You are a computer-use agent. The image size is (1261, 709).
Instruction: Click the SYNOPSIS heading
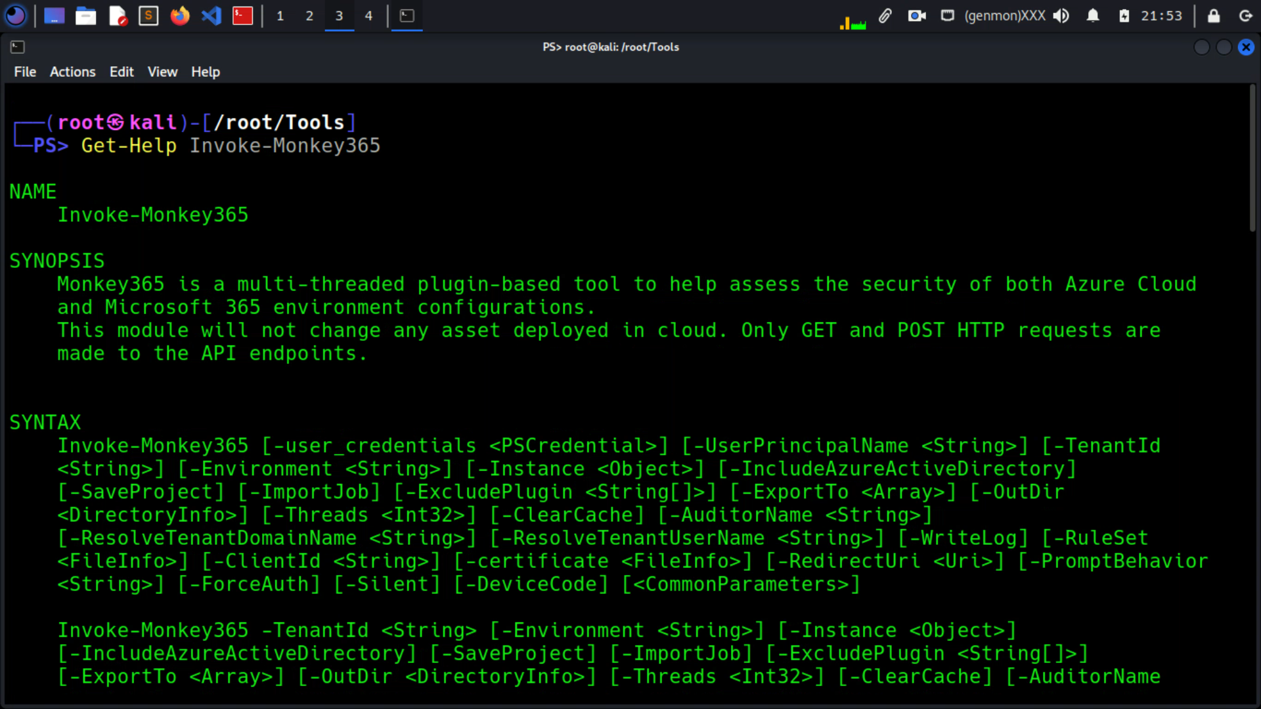pyautogui.click(x=57, y=261)
